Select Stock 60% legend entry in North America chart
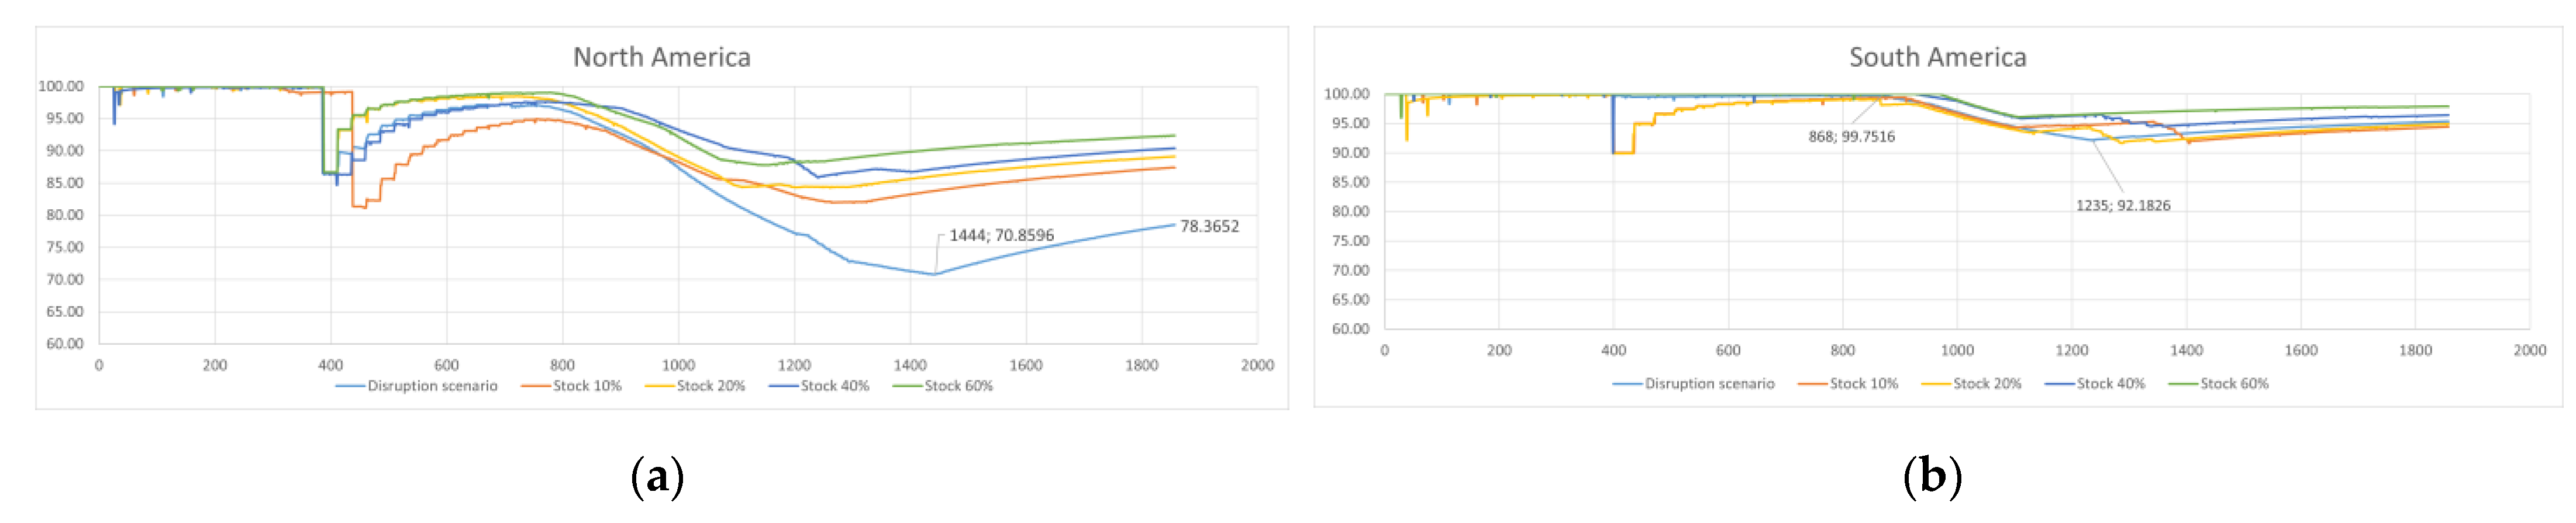2576x523 pixels. (943, 386)
